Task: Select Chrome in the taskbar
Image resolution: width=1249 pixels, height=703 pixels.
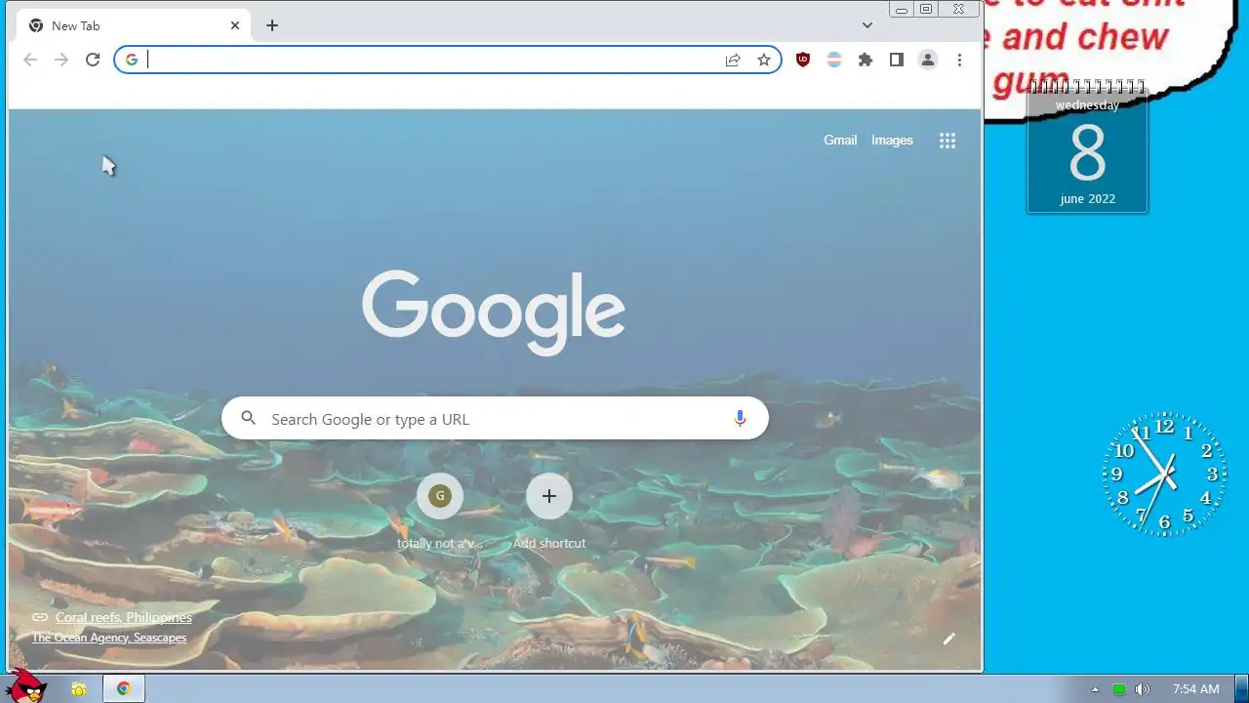Action: coord(124,689)
